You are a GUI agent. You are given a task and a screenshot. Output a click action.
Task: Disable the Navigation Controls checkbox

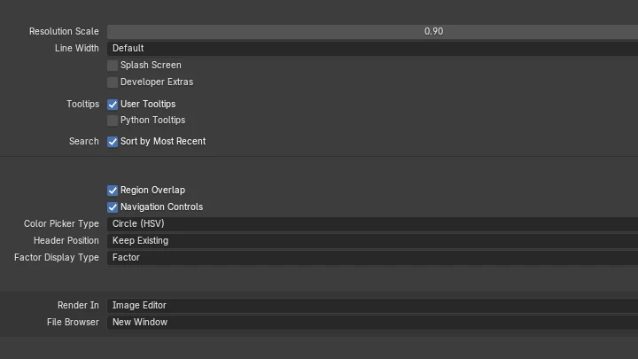(113, 207)
